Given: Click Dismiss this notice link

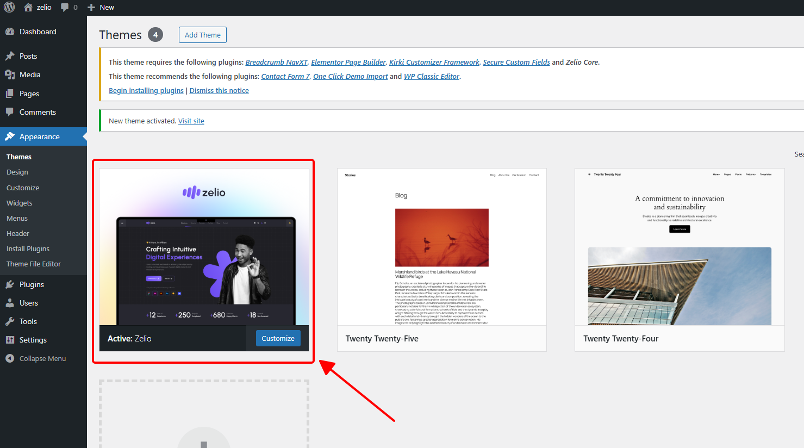Looking at the screenshot, I should coord(219,90).
